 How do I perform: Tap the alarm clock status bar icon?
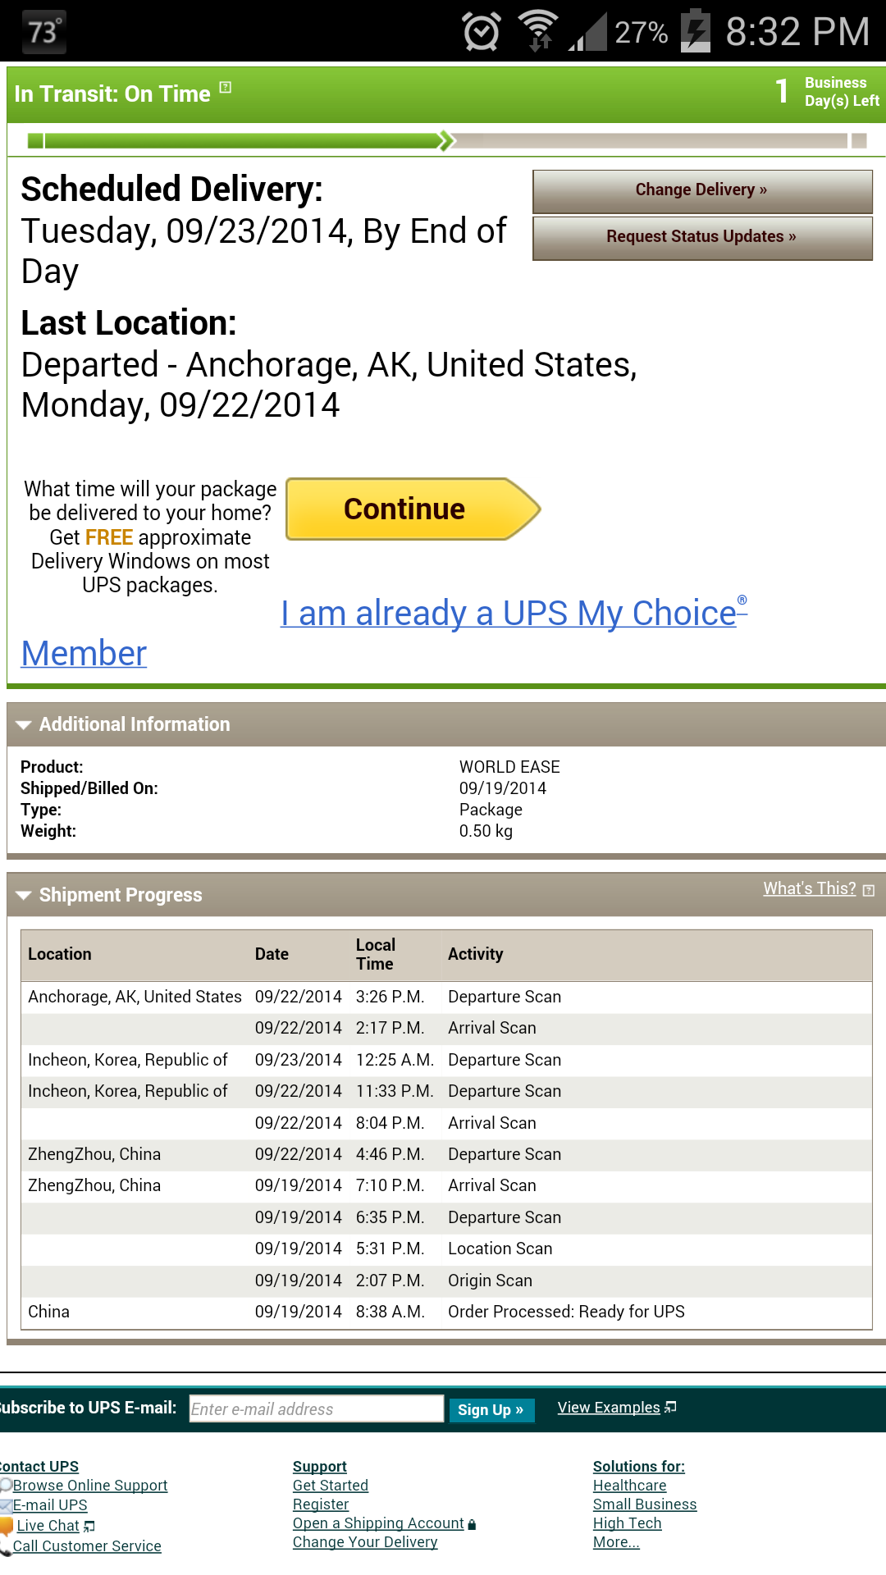tap(482, 32)
